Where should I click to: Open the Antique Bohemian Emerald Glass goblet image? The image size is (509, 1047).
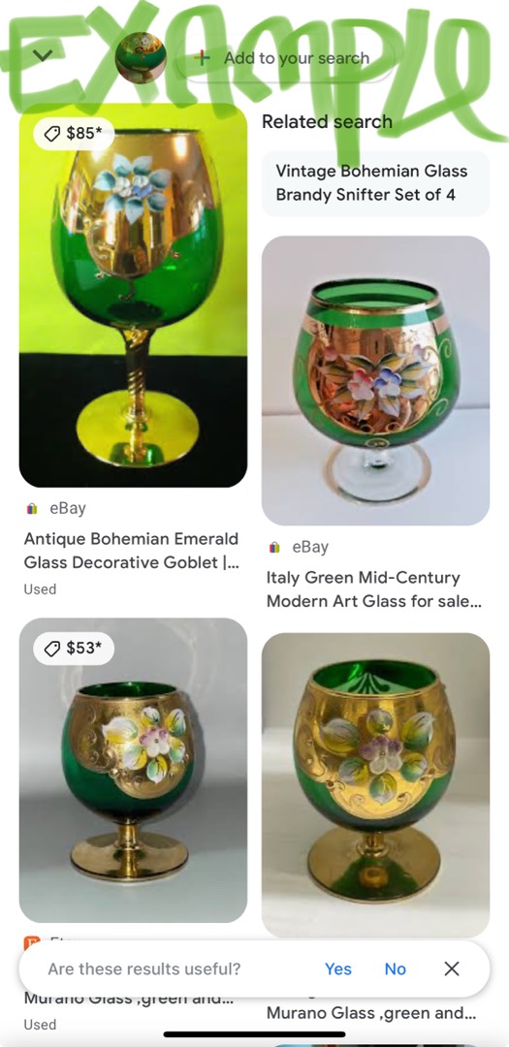pos(133,296)
